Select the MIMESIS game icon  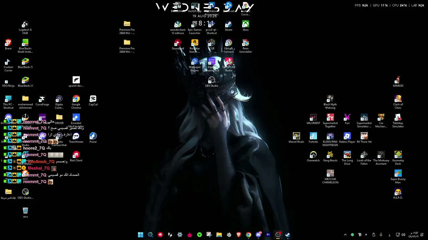[398, 82]
